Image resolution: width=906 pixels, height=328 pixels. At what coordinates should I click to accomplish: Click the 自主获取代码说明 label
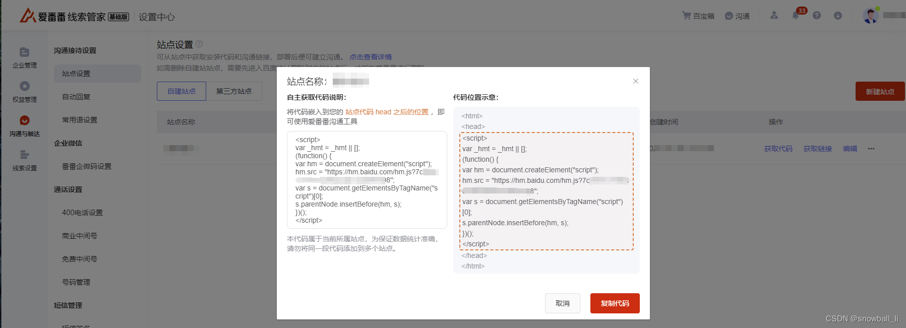click(x=317, y=97)
